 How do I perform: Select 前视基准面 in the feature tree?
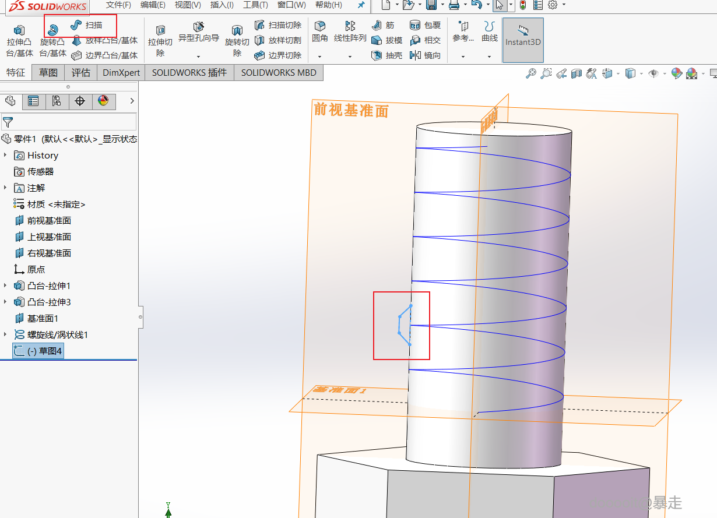point(49,220)
